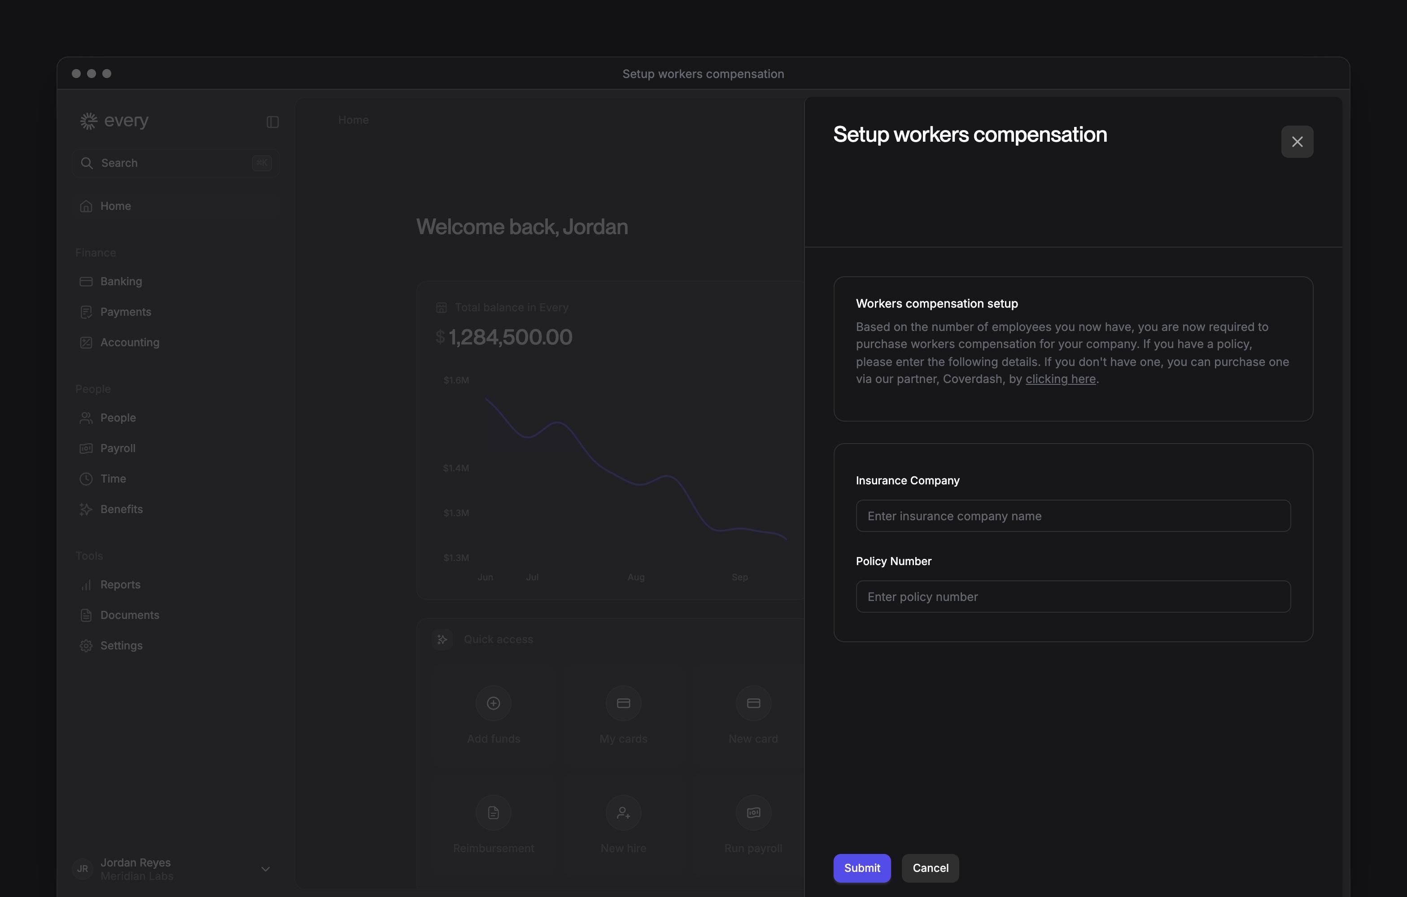Click the $1,284,500.00 balance value
The width and height of the screenshot is (1407, 897).
coord(504,337)
